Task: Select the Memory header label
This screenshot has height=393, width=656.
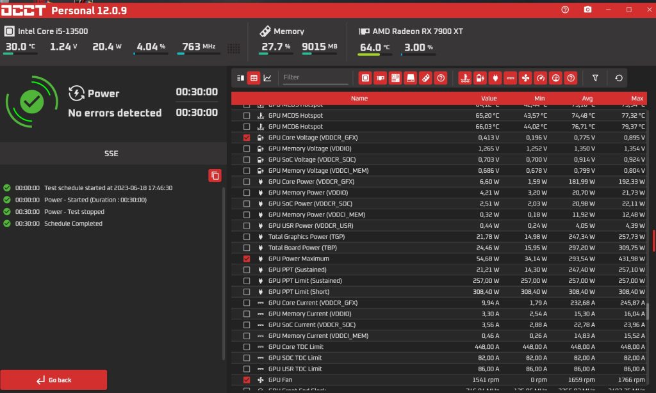Action: click(x=289, y=31)
